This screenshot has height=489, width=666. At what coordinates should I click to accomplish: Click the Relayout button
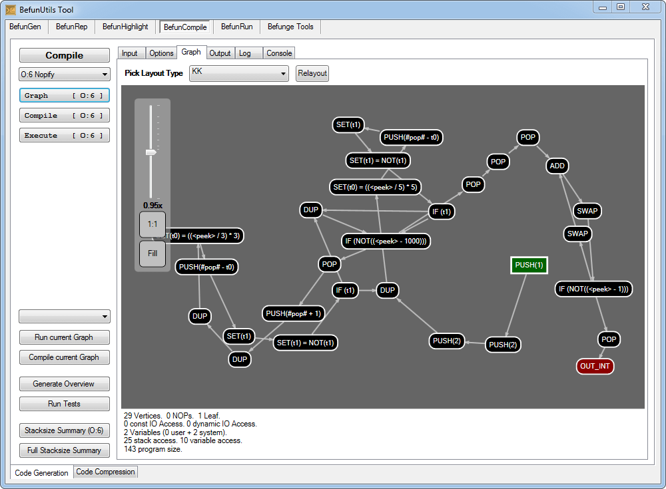click(x=312, y=73)
